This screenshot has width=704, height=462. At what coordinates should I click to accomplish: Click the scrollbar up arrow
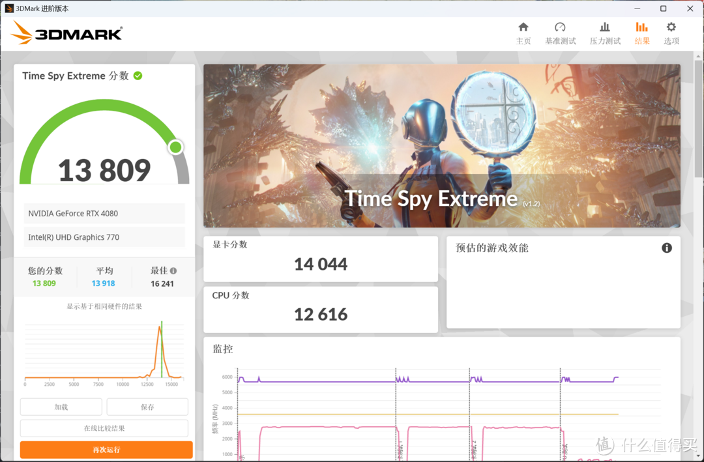coord(698,56)
